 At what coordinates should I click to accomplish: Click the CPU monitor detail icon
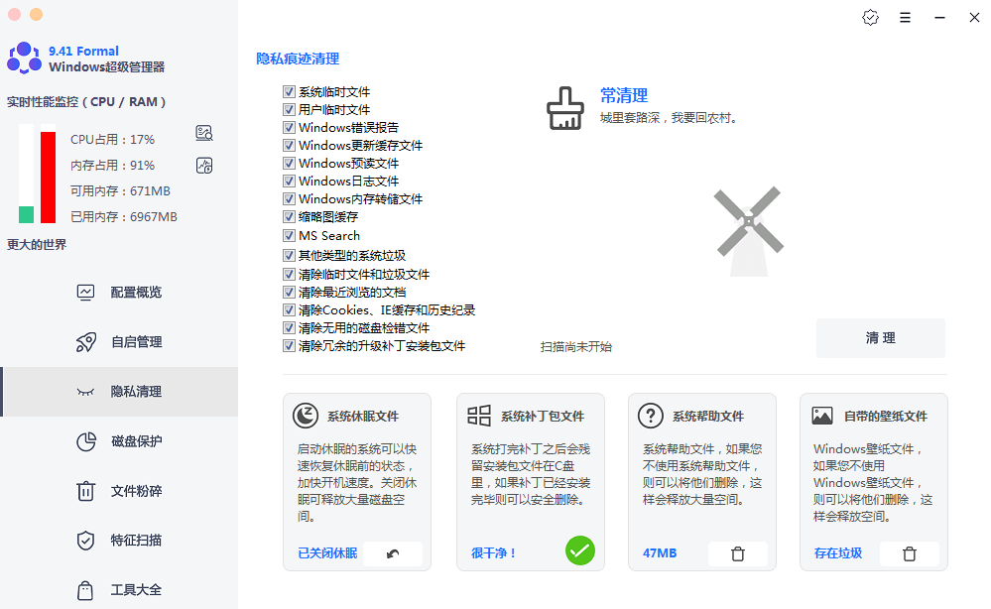point(205,134)
